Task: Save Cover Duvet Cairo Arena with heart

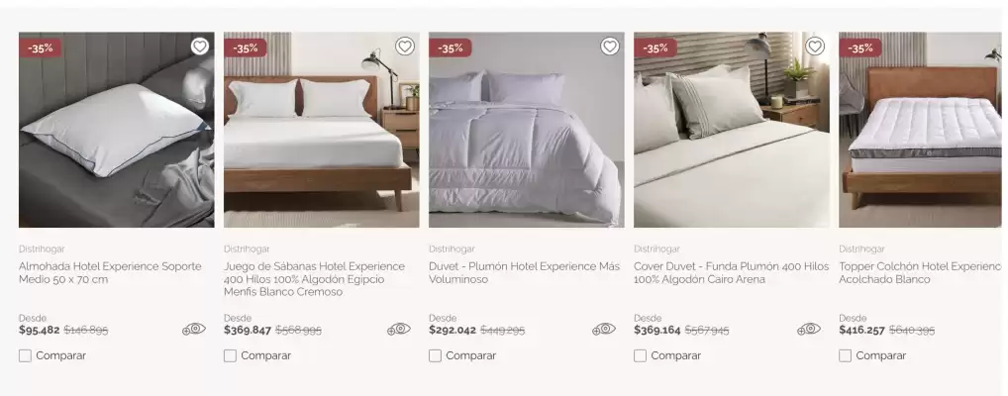Action: pyautogui.click(x=815, y=47)
